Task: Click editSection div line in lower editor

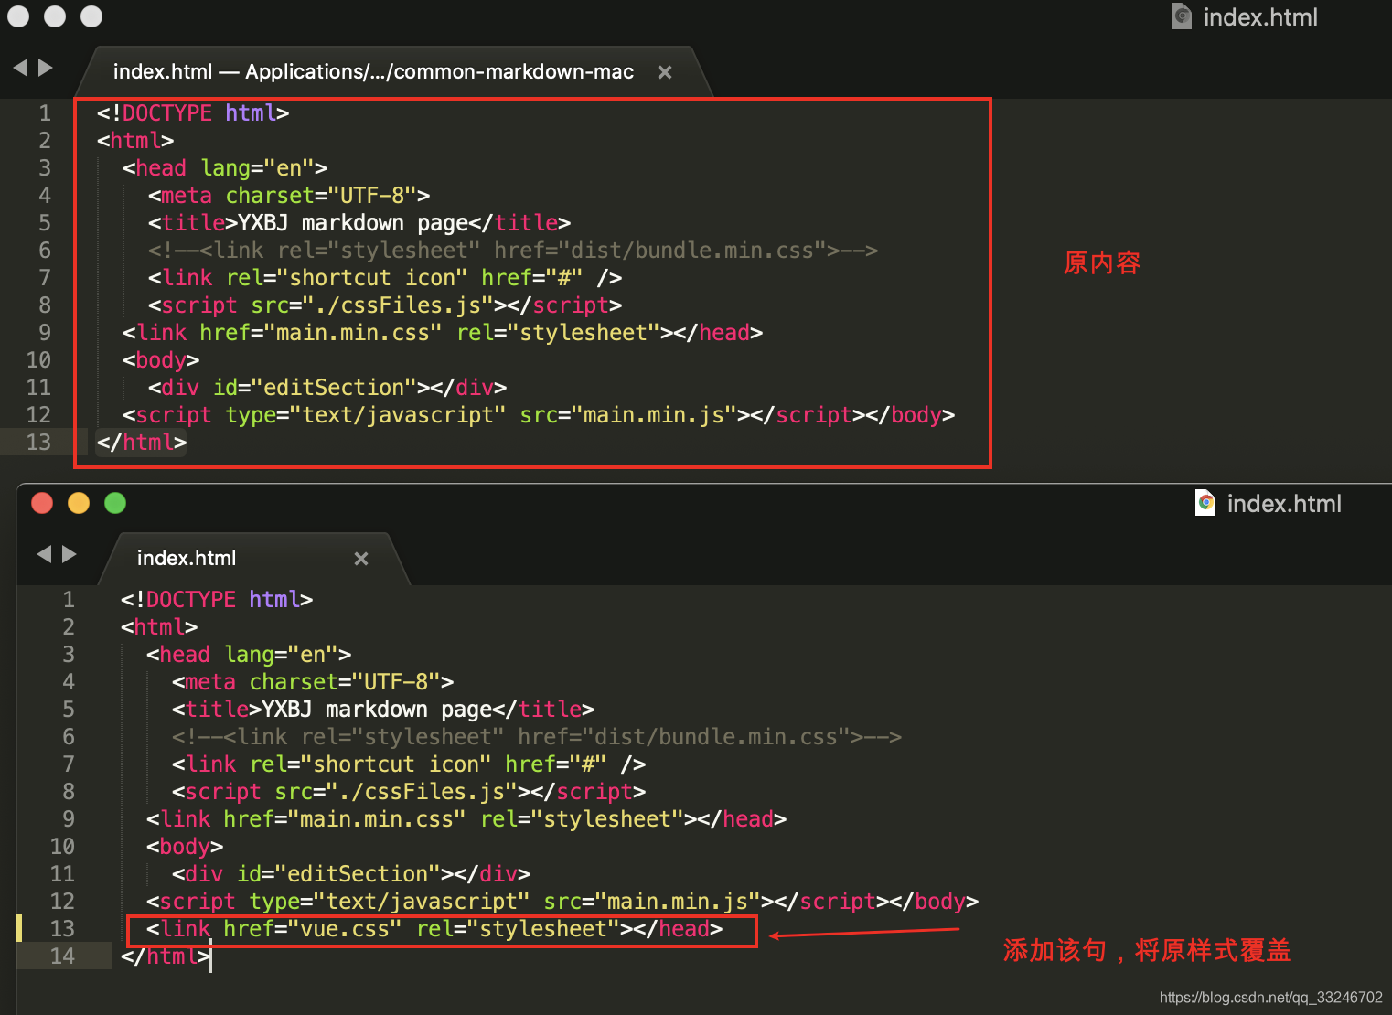Action: (351, 874)
